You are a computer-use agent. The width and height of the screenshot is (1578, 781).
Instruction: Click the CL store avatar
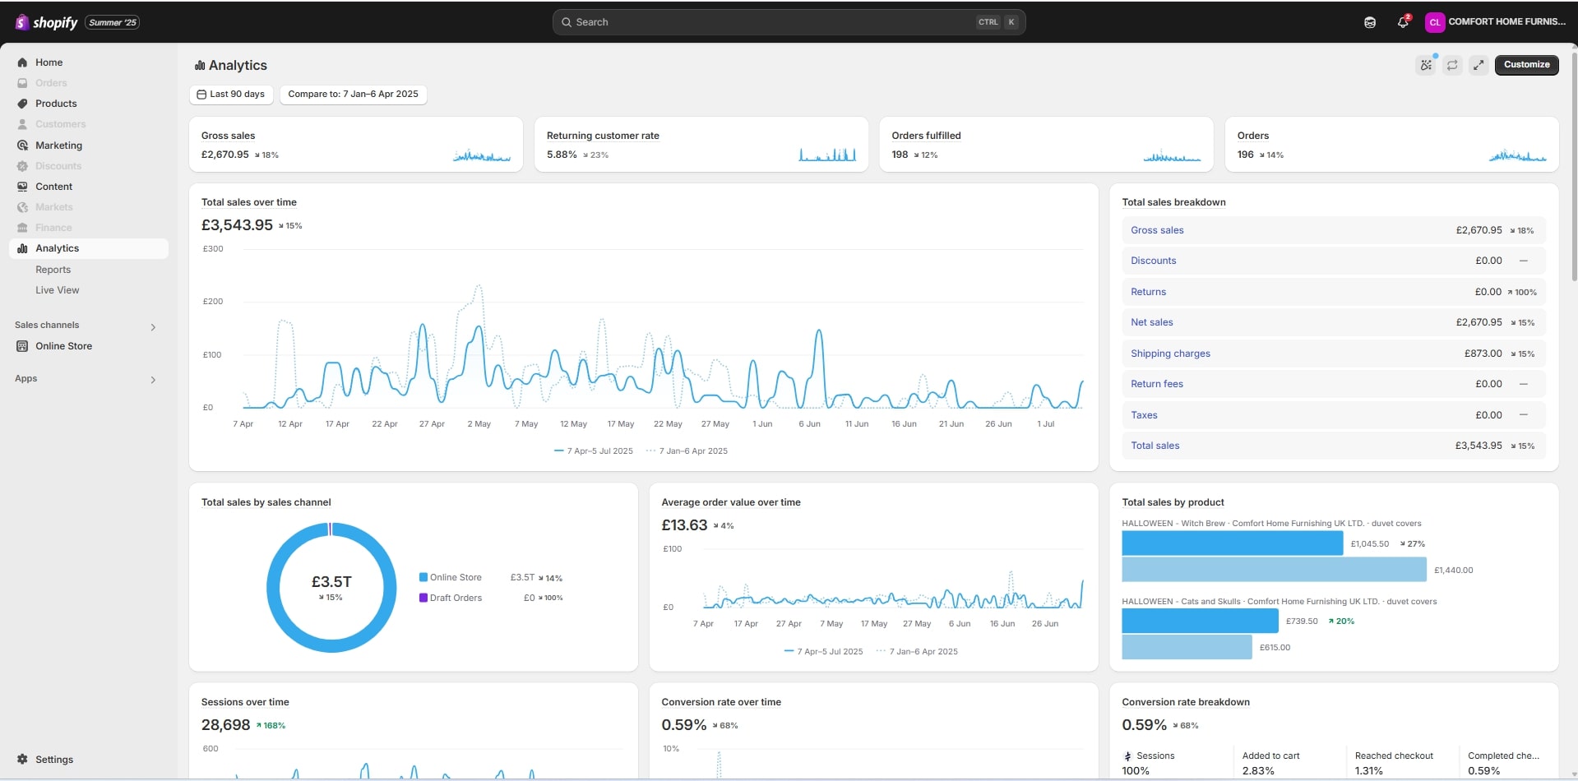[1435, 22]
